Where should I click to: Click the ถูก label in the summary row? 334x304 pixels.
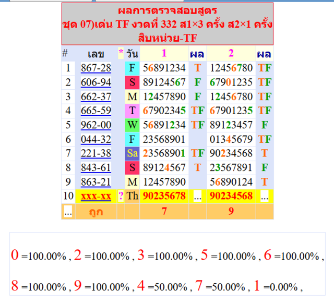click(x=96, y=212)
